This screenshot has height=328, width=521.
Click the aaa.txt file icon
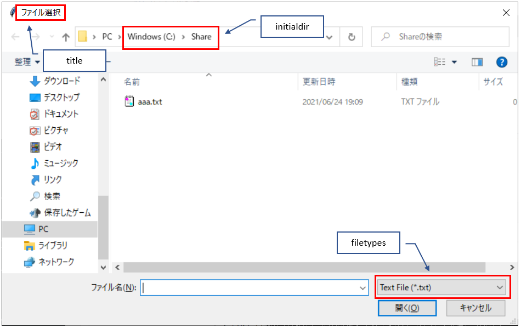pos(129,101)
